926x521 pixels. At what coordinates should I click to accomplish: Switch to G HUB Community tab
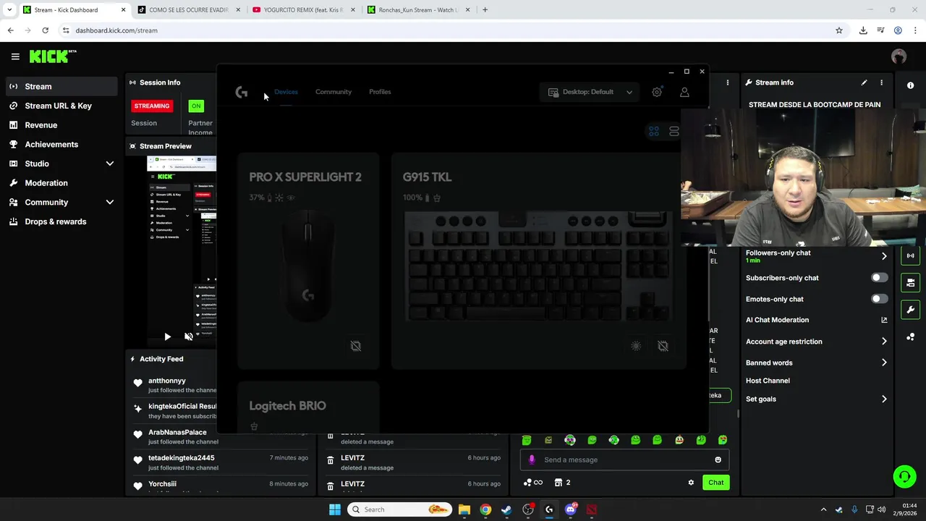(x=334, y=92)
